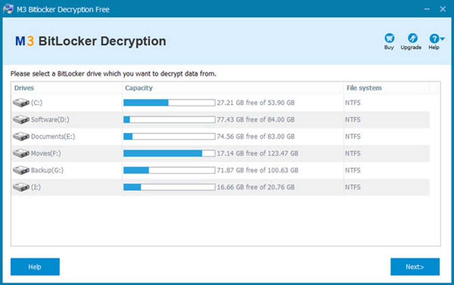Click the (I:) capacity bar

[x=169, y=187]
